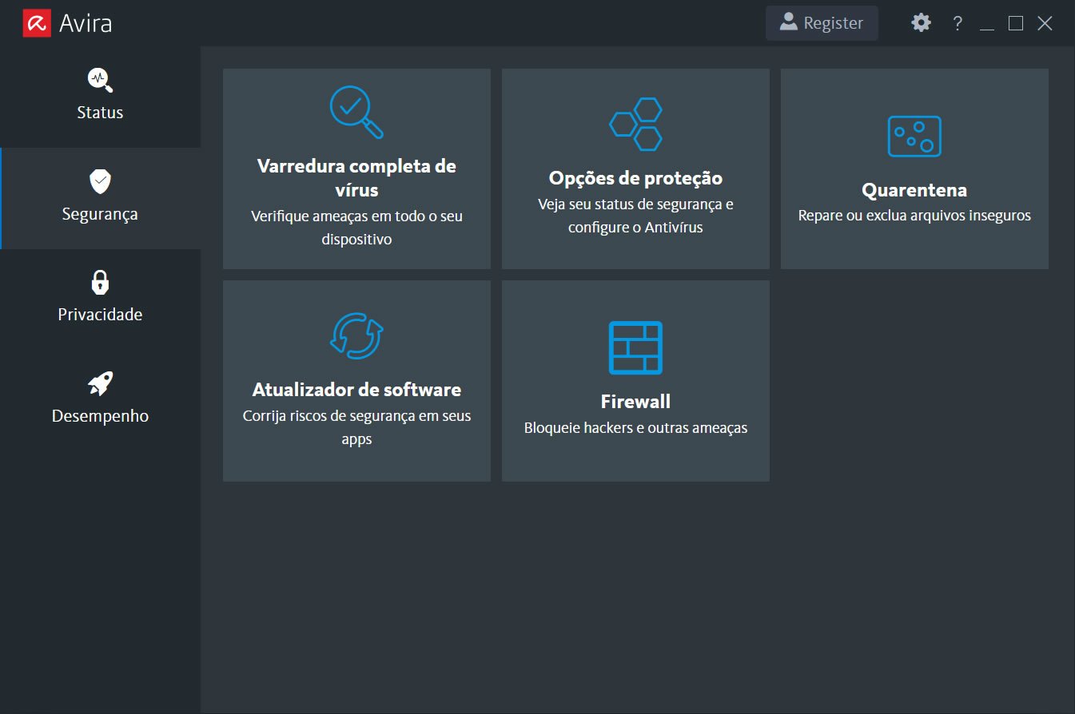Open the Quarentena title
1075x714 pixels.
(914, 190)
